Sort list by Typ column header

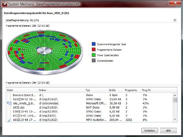pos(96,90)
